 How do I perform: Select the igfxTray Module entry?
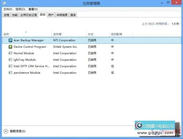click(x=91, y=60)
